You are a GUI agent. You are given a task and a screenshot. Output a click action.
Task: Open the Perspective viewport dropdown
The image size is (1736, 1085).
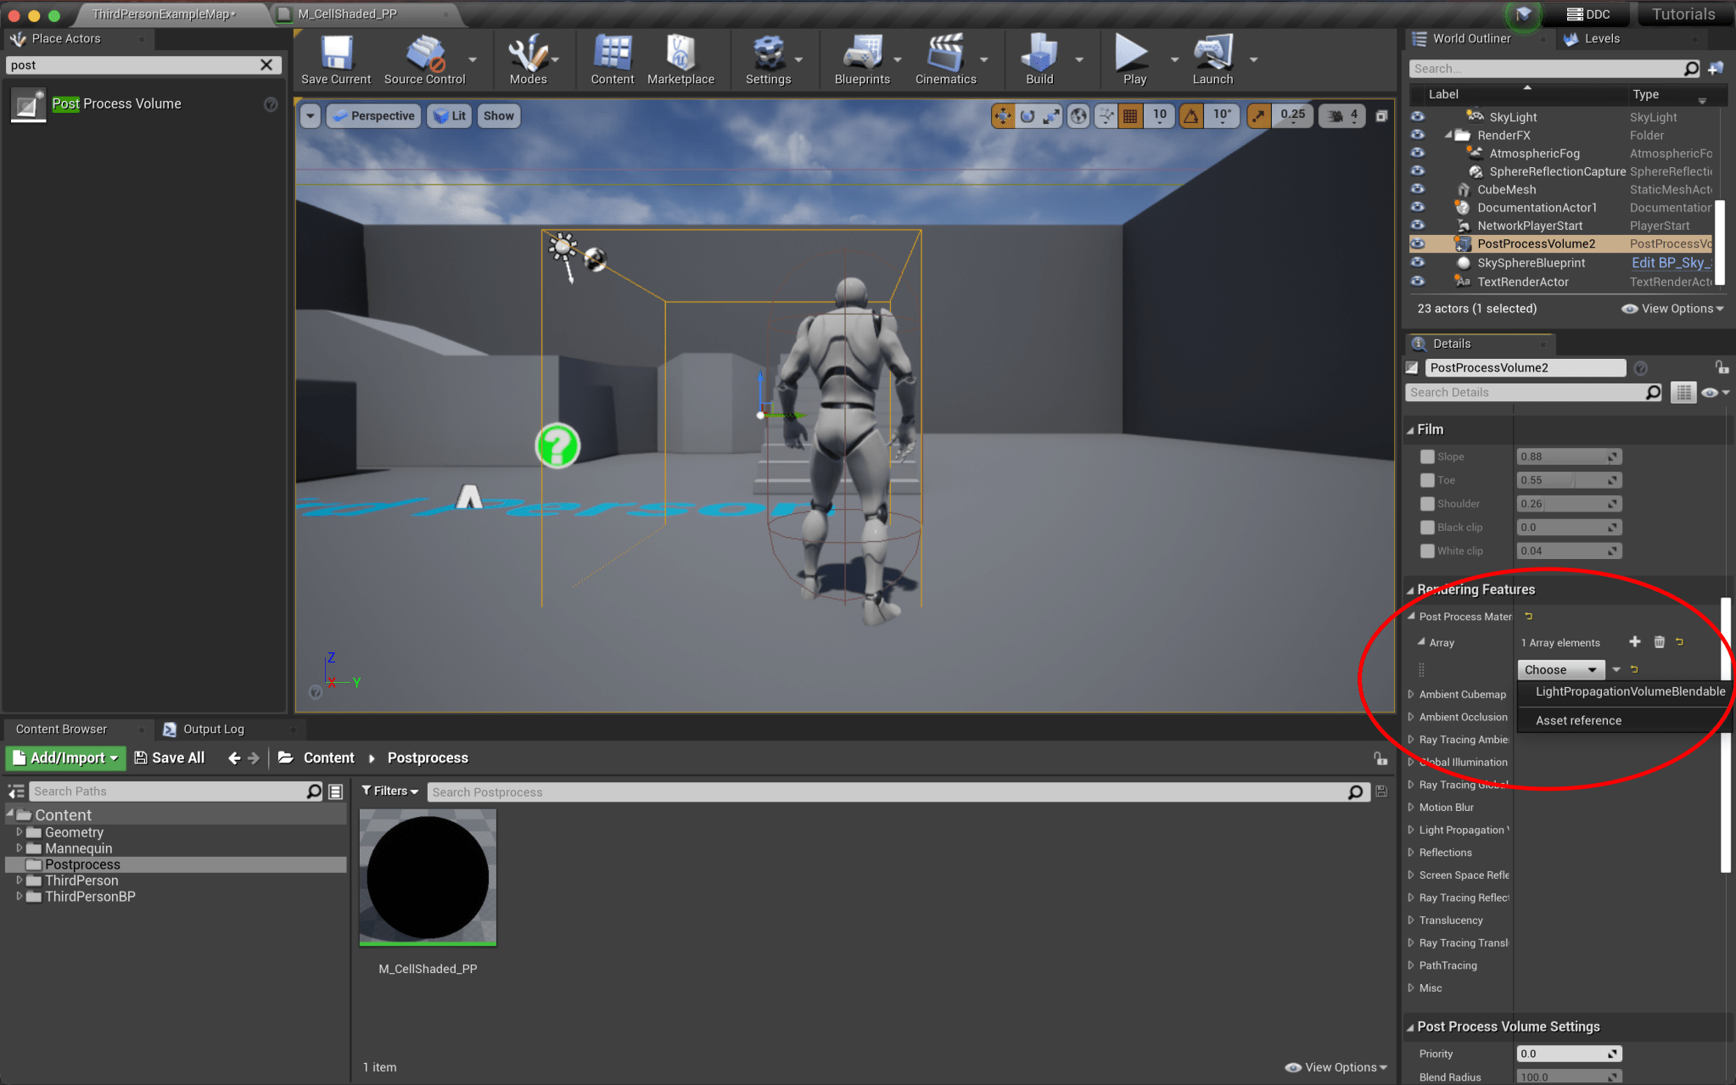373,115
